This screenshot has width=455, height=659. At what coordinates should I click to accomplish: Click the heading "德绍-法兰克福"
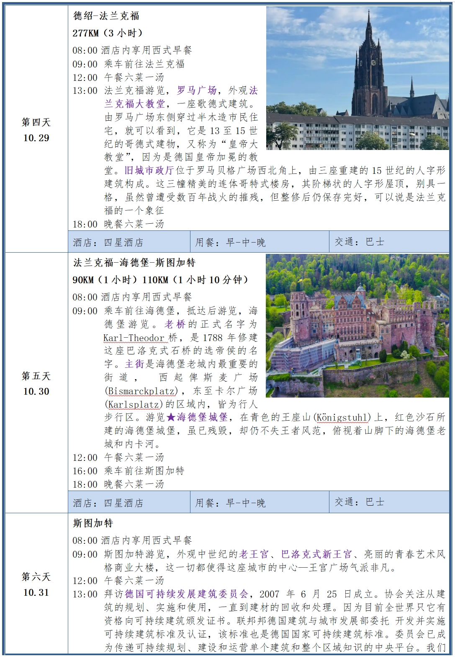(106, 16)
